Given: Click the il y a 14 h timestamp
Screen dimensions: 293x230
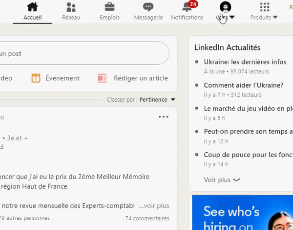Looking at the screenshot, I should [216, 164].
